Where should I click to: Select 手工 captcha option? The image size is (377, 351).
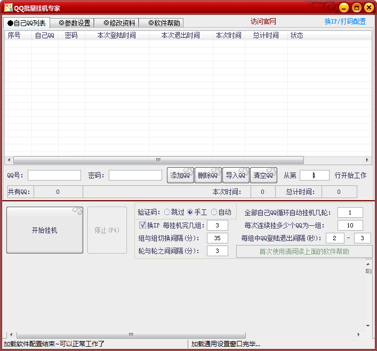pyautogui.click(x=190, y=212)
